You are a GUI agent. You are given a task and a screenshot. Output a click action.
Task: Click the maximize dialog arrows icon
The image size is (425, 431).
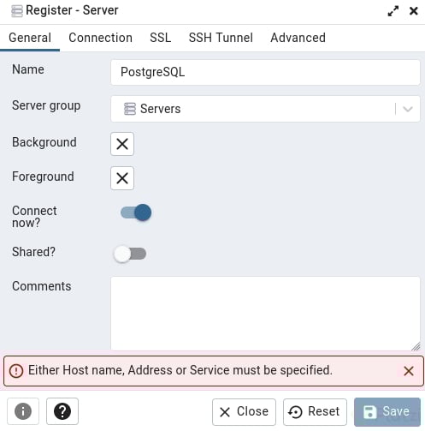point(393,11)
